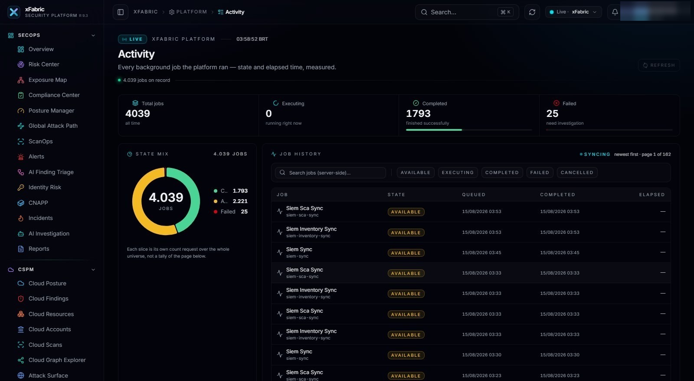Viewport: 694px width, 381px height.
Task: Click the red Failed legend dot
Action: (216, 212)
